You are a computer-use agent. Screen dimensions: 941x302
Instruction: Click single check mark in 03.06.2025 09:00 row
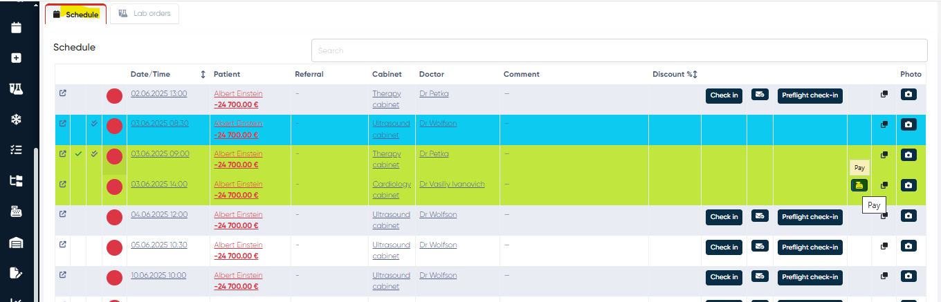(78, 153)
